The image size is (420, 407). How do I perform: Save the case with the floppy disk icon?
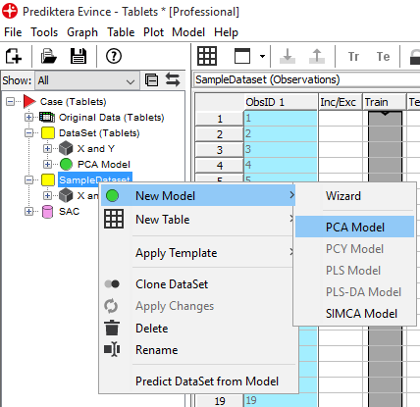coord(79,56)
